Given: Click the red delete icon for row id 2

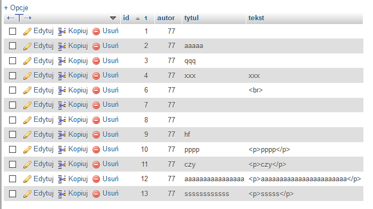Looking at the screenshot, I should coord(96,46).
